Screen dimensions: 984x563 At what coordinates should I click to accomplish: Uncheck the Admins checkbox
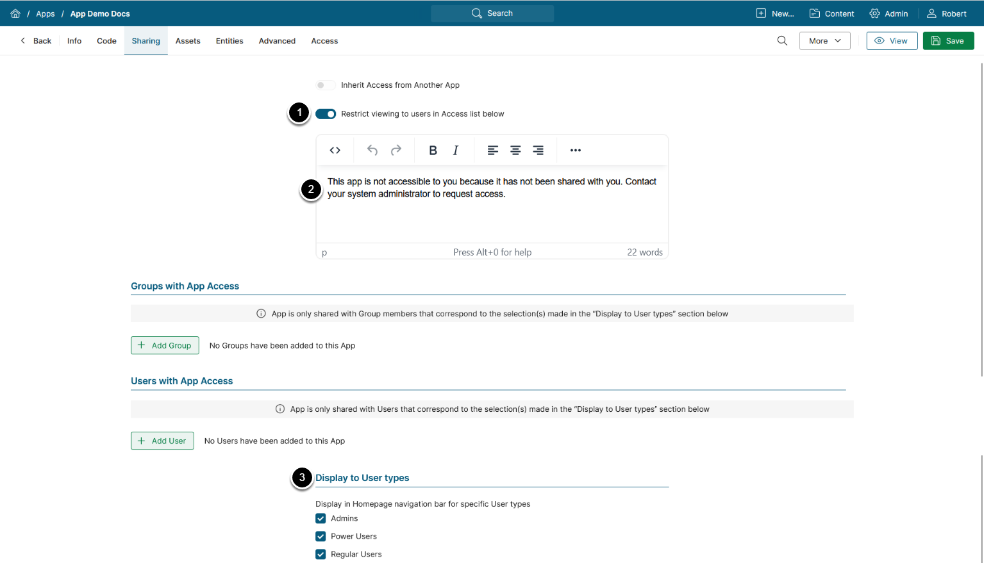tap(321, 519)
